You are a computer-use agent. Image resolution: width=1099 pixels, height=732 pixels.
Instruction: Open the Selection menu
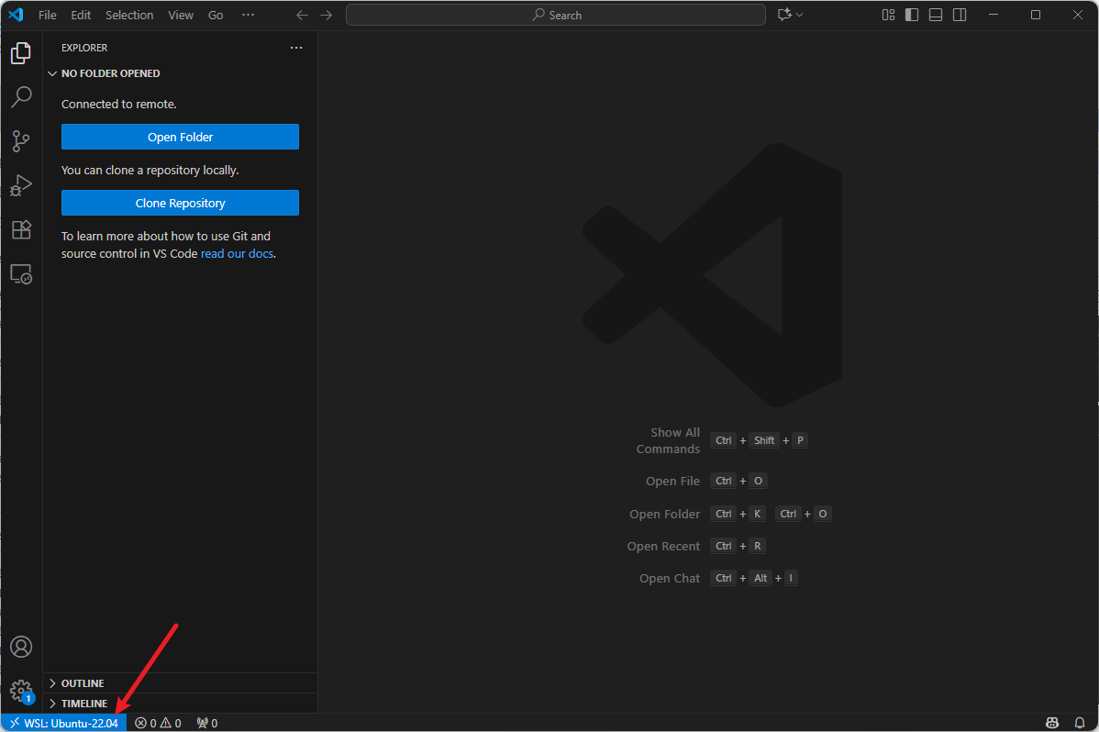click(x=129, y=15)
